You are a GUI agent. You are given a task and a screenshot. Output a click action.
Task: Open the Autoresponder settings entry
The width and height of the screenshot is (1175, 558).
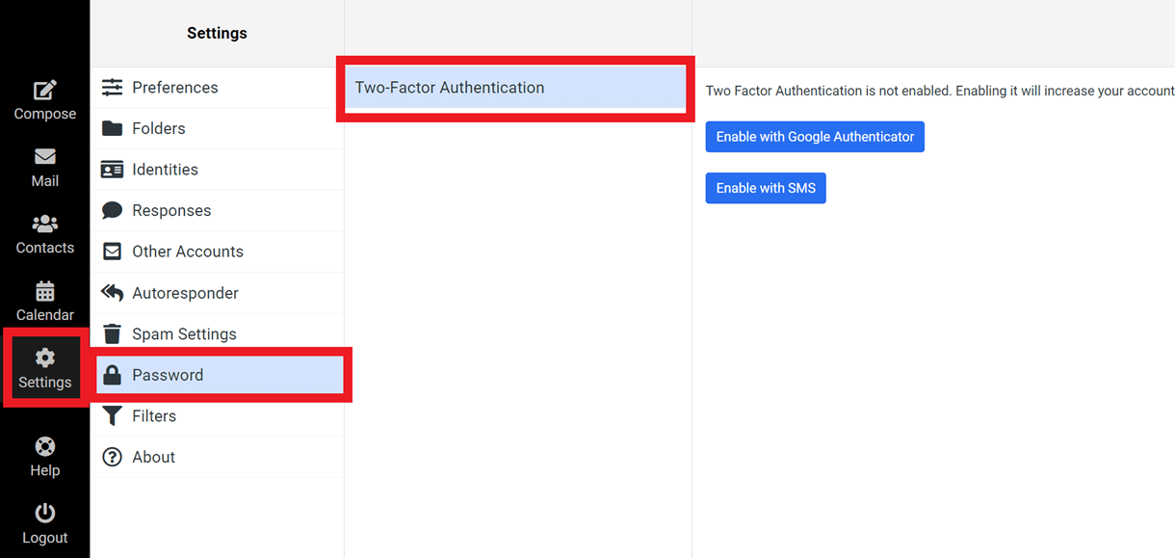pos(217,293)
